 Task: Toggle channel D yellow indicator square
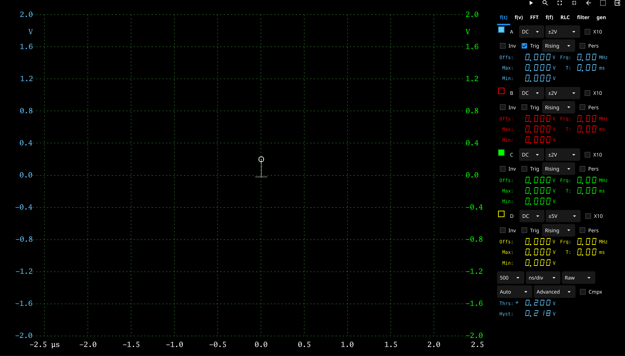[501, 214]
